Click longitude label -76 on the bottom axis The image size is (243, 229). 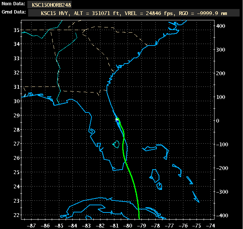click(183, 226)
